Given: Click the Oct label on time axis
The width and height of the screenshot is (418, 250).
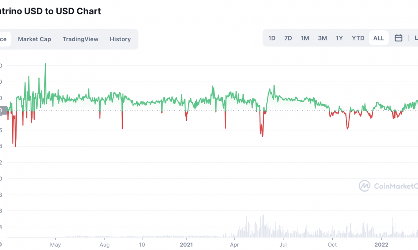Looking at the screenshot, I should click(332, 245).
